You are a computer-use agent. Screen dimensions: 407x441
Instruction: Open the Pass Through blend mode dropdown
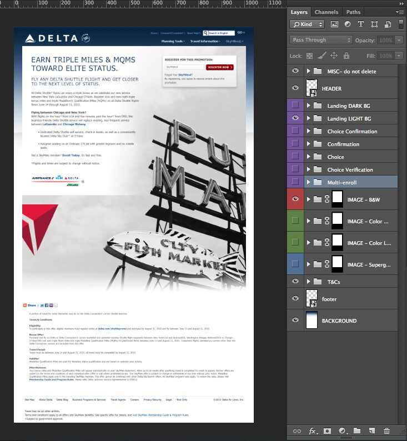[x=321, y=39]
